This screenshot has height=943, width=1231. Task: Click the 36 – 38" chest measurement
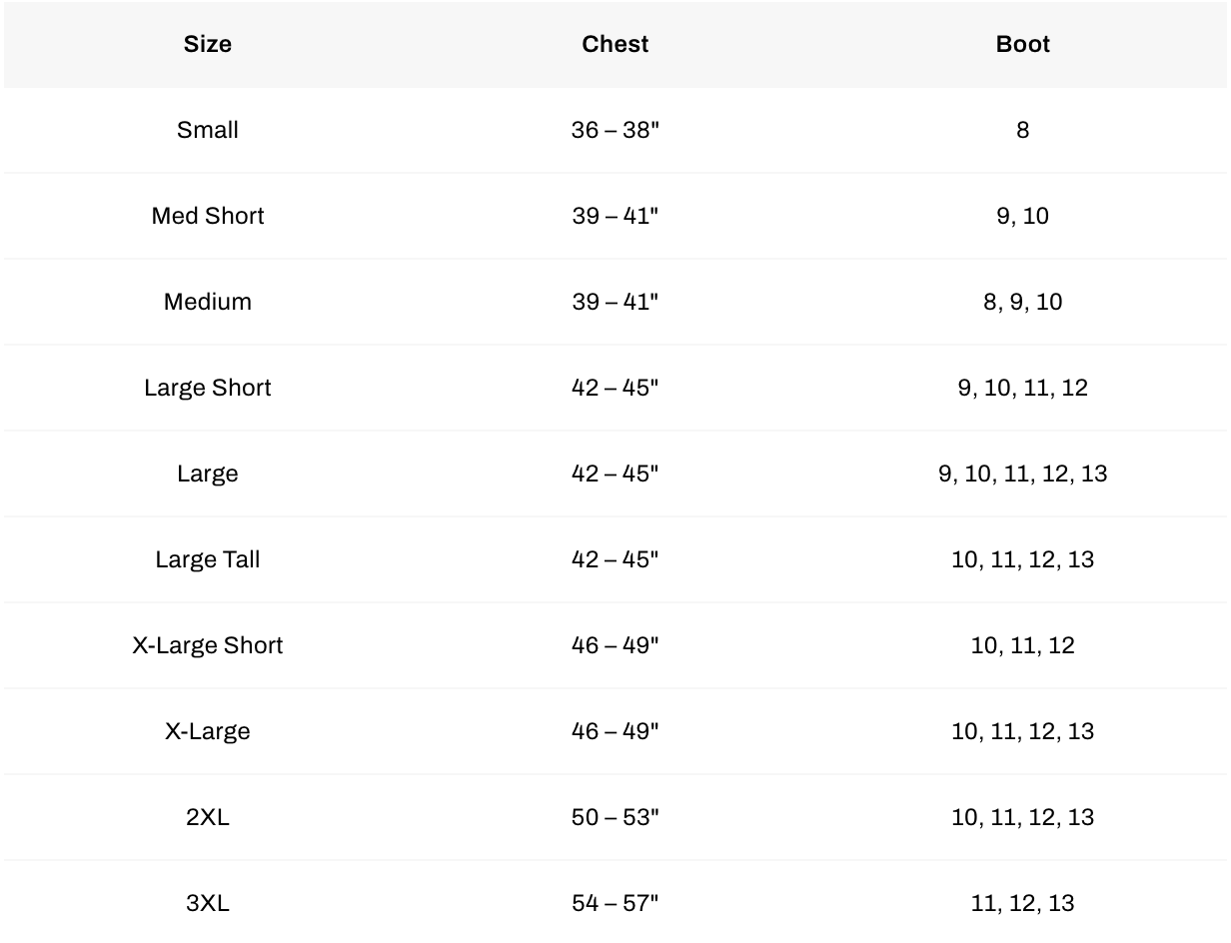[x=615, y=130]
